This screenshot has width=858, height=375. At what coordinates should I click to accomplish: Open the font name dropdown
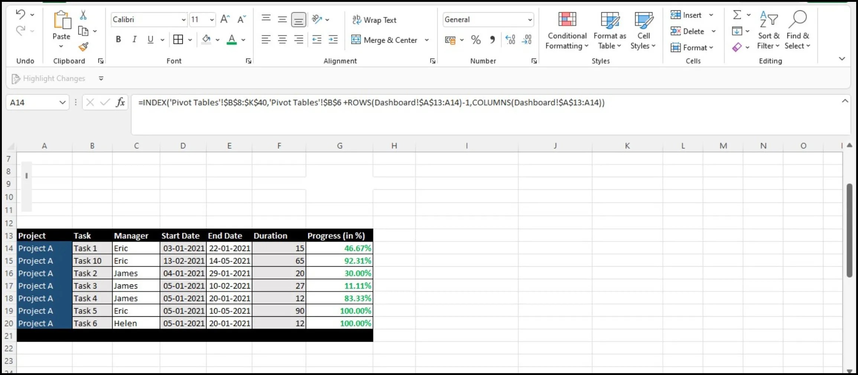(183, 19)
